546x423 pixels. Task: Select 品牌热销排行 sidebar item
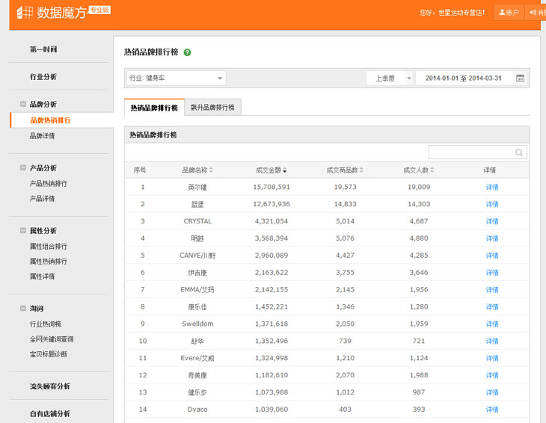[51, 120]
